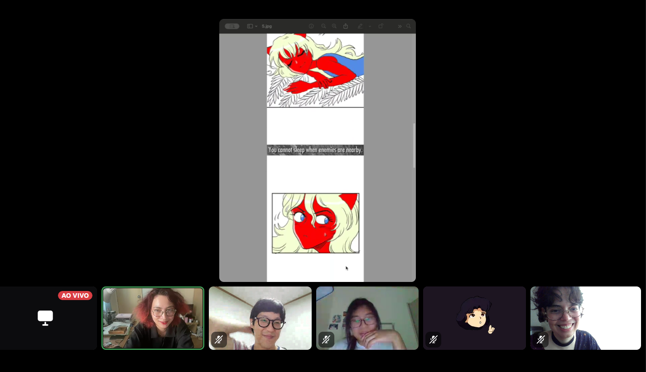The height and width of the screenshot is (372, 646).
Task: Click muted mic icon on cartoon avatar tile
Action: [433, 339]
